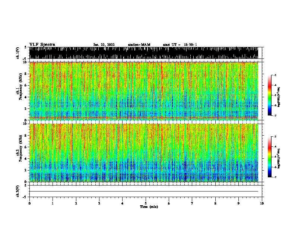Click the color scale bar beside ch.2 spectrogram
Viewport: 295px width, 228px height.
coord(270,157)
